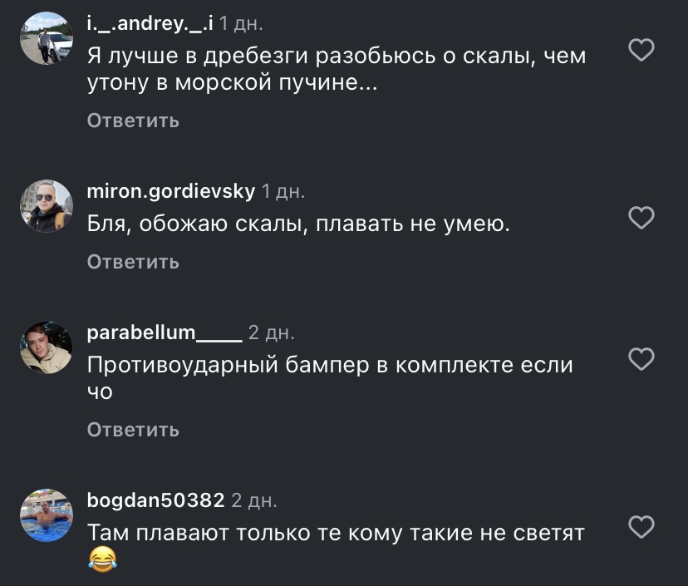
Task: Tap the '1 дн.' timestamp next to miron.gordievsky
Action: [x=283, y=191]
